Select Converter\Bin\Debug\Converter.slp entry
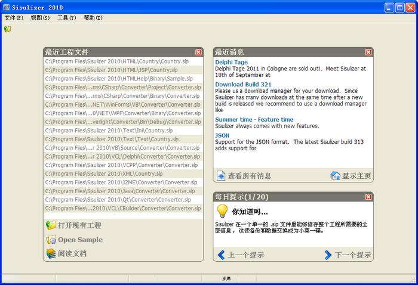Viewport: 418px width, 285px height. [123, 122]
